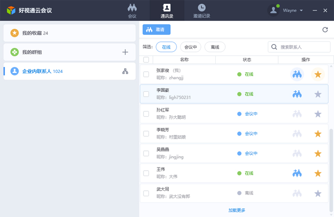This screenshot has height=217, width=334.
Task: Click invite meeting icon for 李国豪
Action: click(x=297, y=94)
